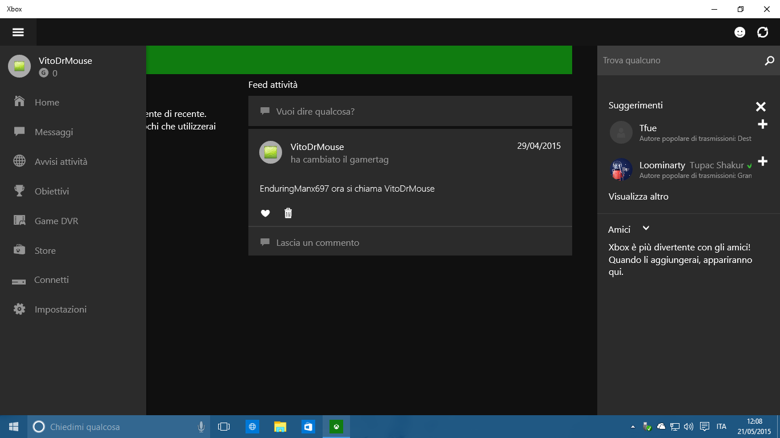The height and width of the screenshot is (438, 780).
Task: Click the Gamerscore G badge icon
Action: pyautogui.click(x=43, y=73)
